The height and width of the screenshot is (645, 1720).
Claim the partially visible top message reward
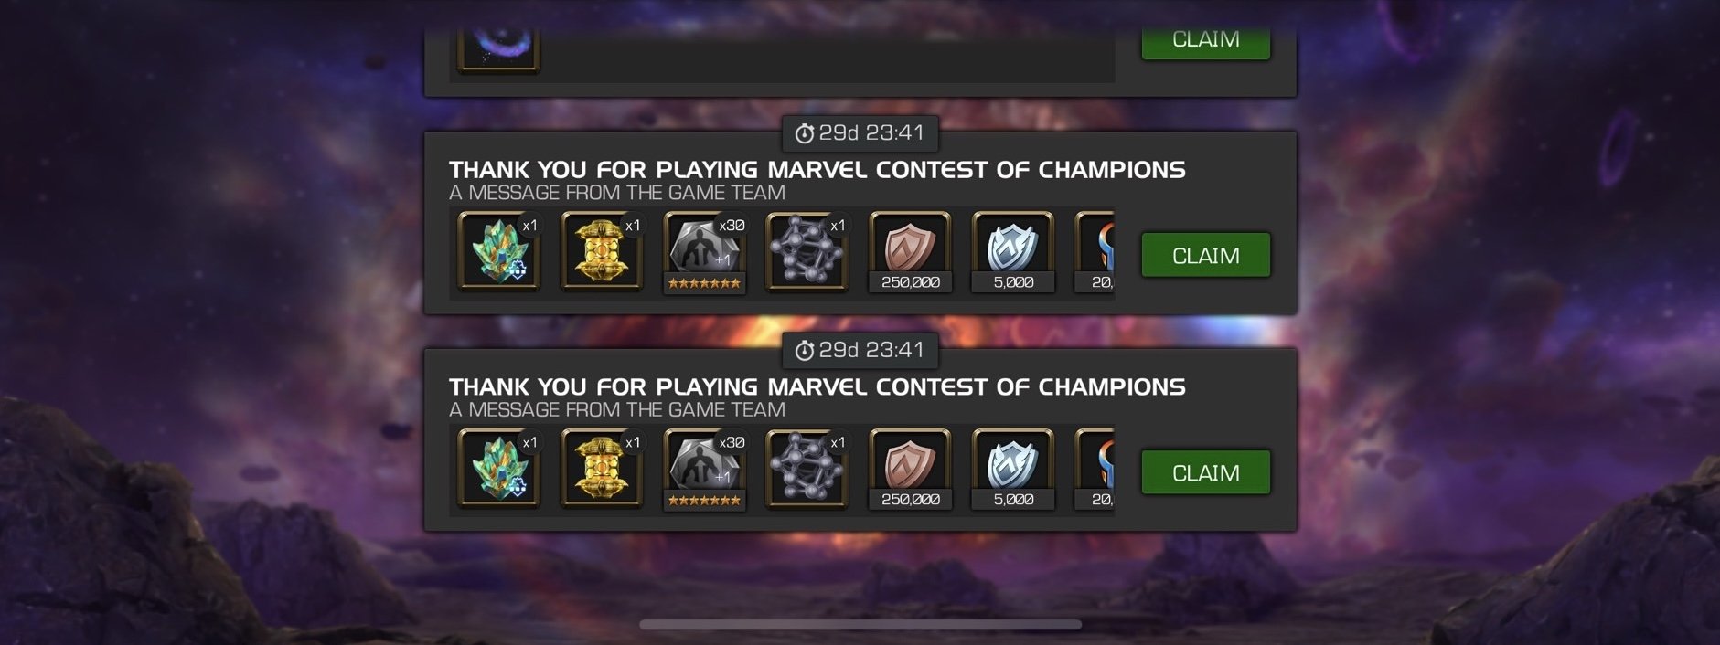pos(1205,43)
